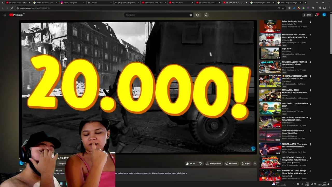This screenshot has height=187, width=332.
Task: Open DESABAFO EMOCIONANTE do Lipão video
Action: pyautogui.click(x=295, y=77)
